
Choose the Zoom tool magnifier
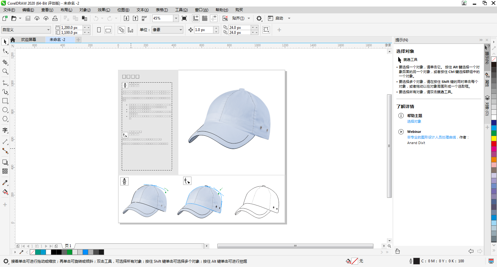point(5,71)
